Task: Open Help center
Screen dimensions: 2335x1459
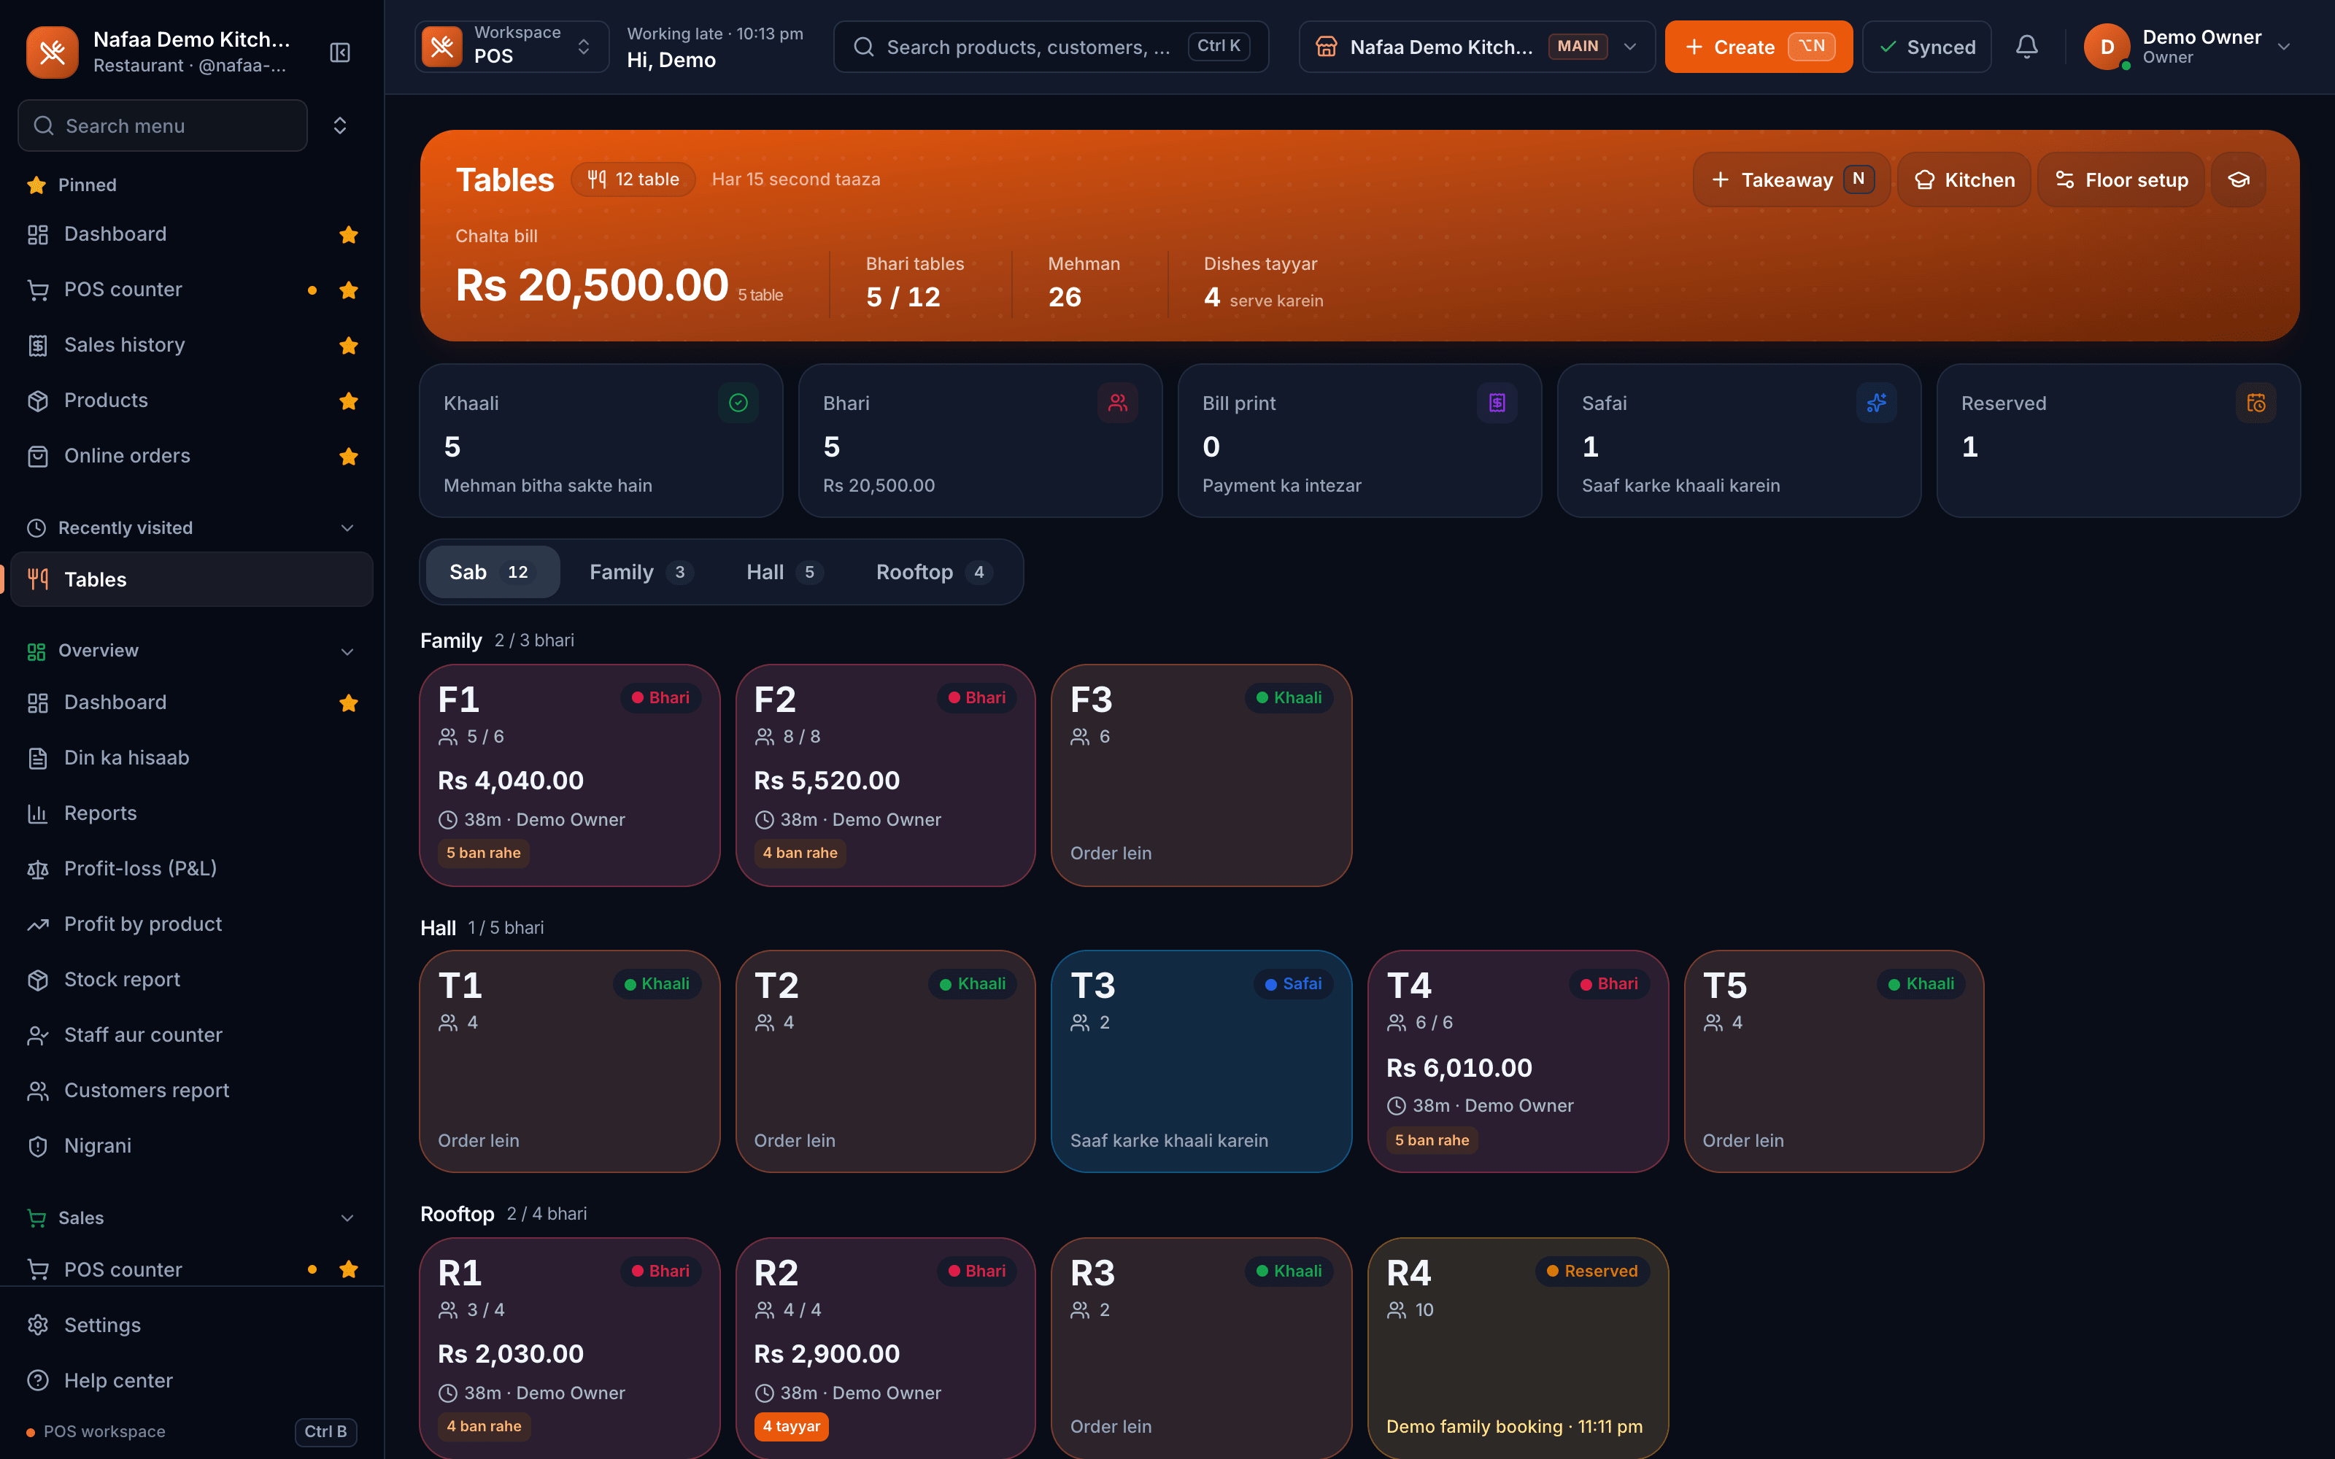Action: pos(191,1380)
